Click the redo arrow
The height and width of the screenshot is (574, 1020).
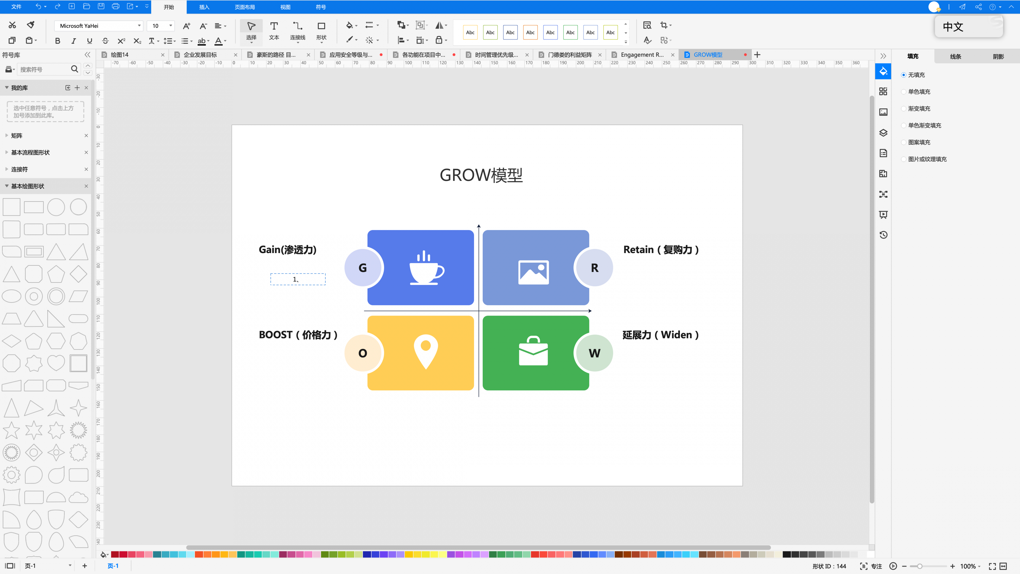57,6
